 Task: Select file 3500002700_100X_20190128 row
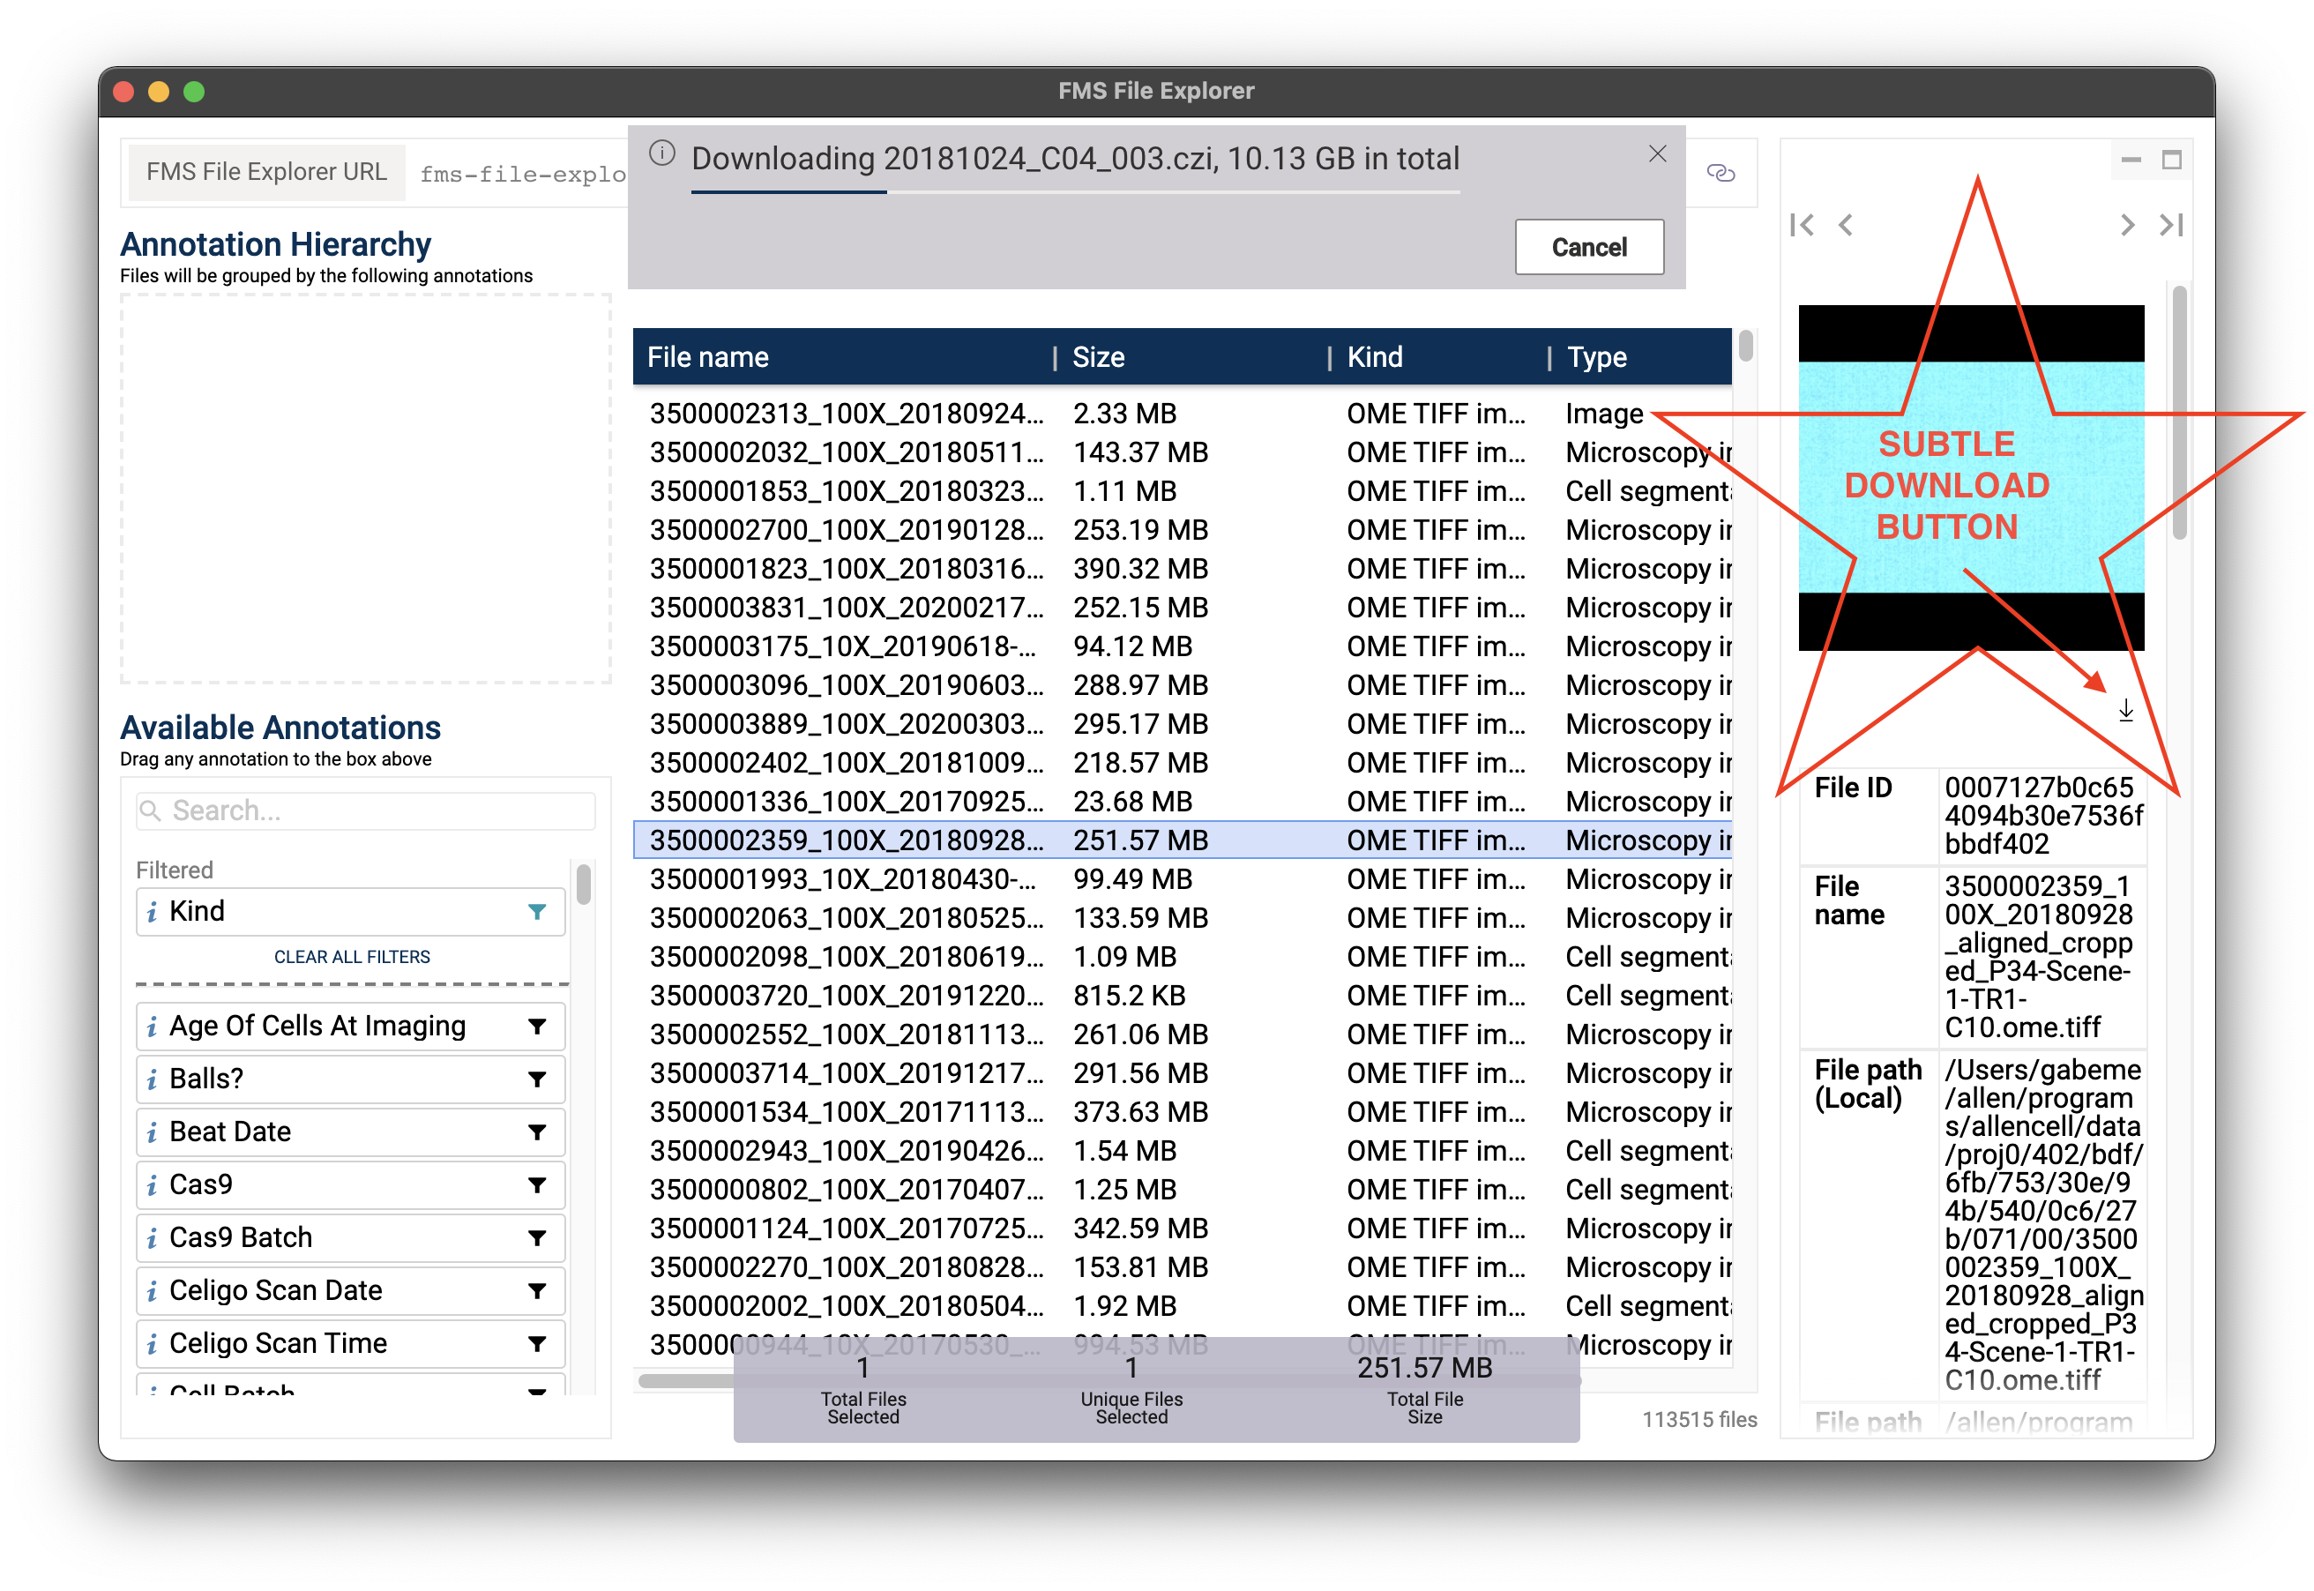(x=1182, y=530)
